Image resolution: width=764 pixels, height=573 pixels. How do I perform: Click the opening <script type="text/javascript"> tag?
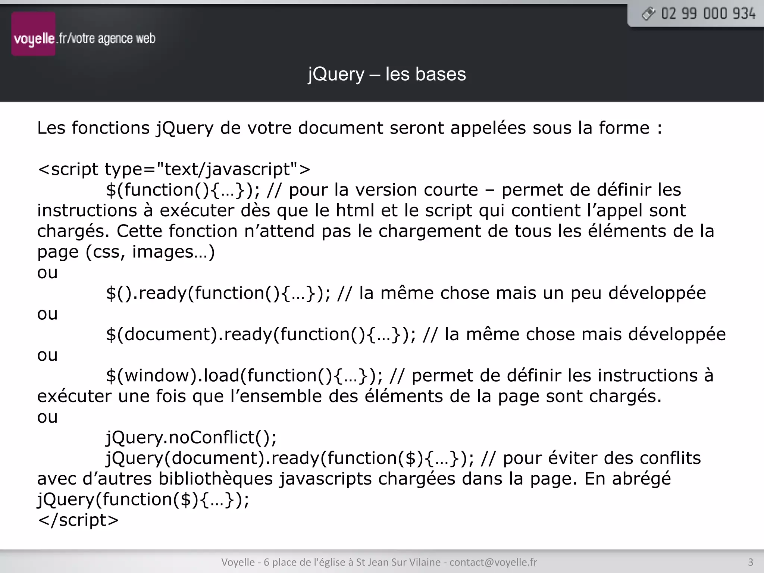[x=174, y=169]
